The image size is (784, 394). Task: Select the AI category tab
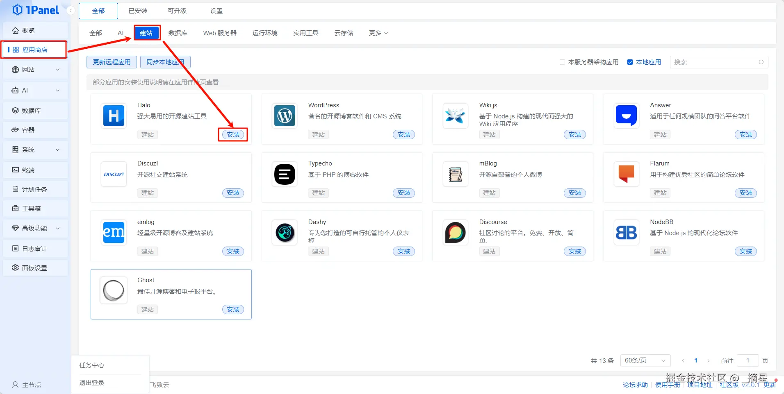point(121,33)
